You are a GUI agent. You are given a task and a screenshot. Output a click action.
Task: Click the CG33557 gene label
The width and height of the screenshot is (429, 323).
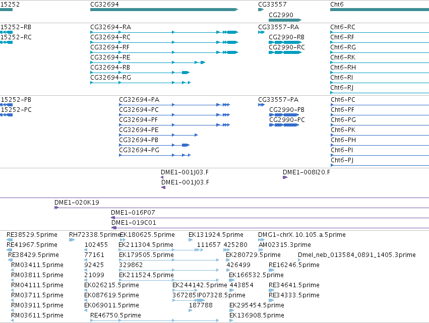[272, 5]
